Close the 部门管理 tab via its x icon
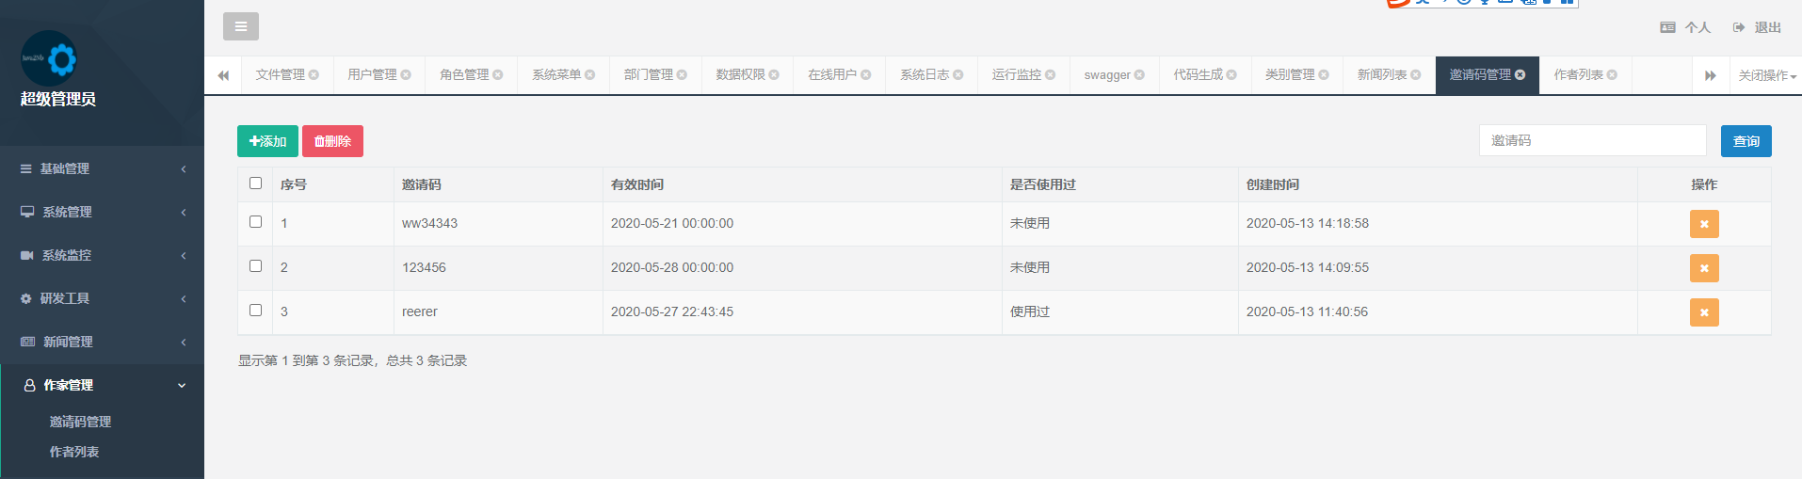The height and width of the screenshot is (479, 1802). pyautogui.click(x=682, y=75)
